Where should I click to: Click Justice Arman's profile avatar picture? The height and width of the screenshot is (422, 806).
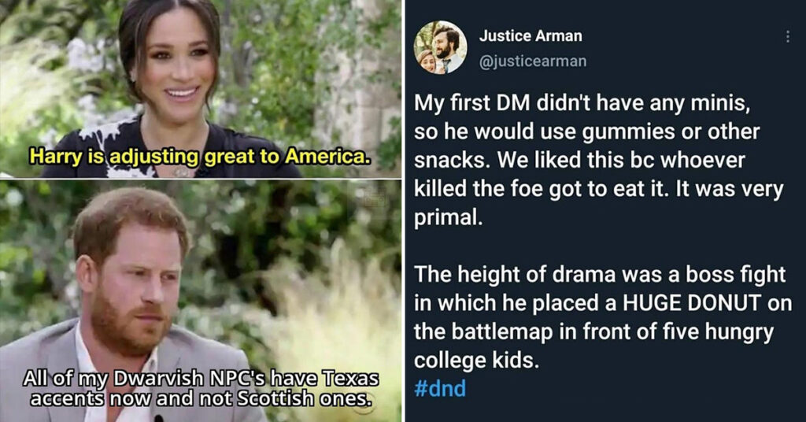pos(440,47)
